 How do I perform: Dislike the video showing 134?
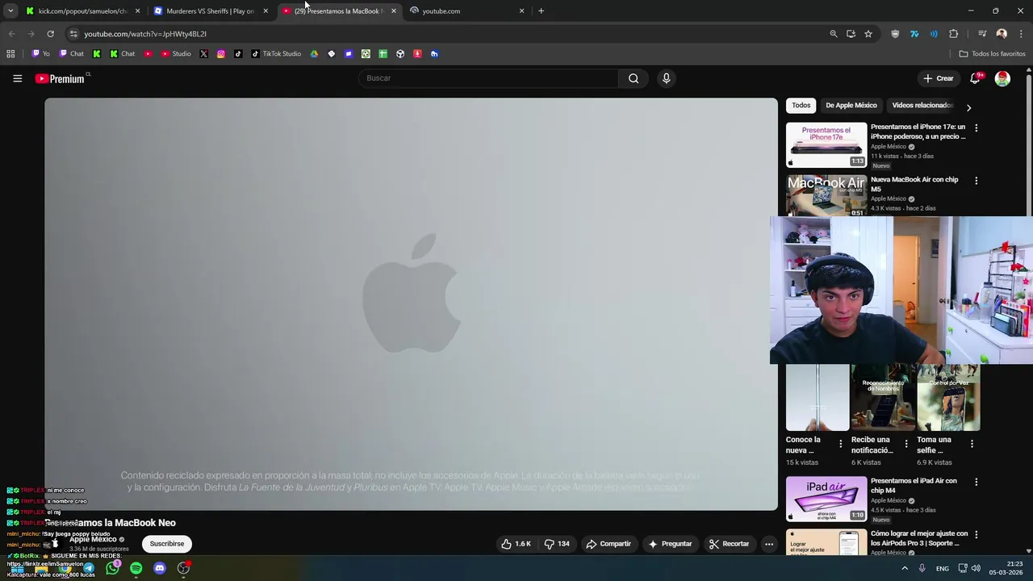[557, 544]
